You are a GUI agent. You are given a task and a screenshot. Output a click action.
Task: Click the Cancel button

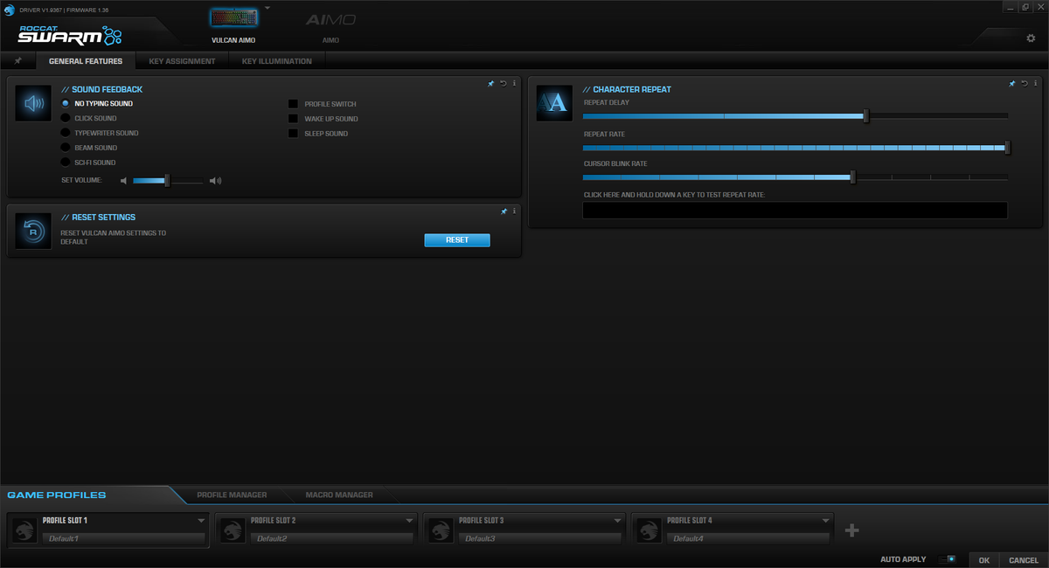(x=1024, y=560)
